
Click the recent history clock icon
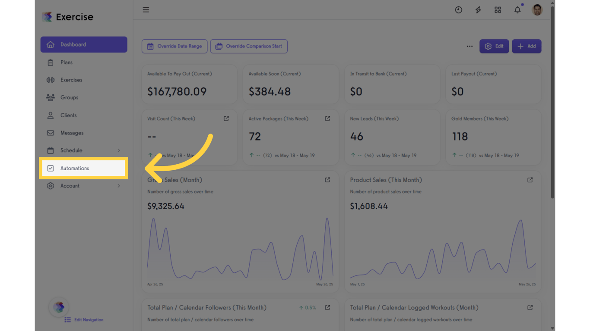(x=458, y=9)
